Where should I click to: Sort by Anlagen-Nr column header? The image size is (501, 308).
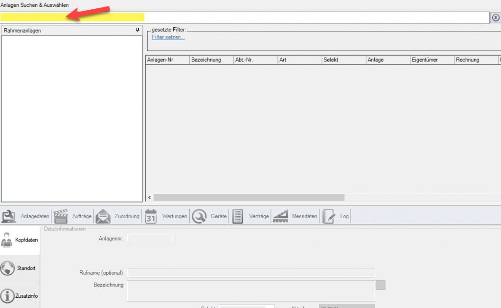(x=167, y=60)
